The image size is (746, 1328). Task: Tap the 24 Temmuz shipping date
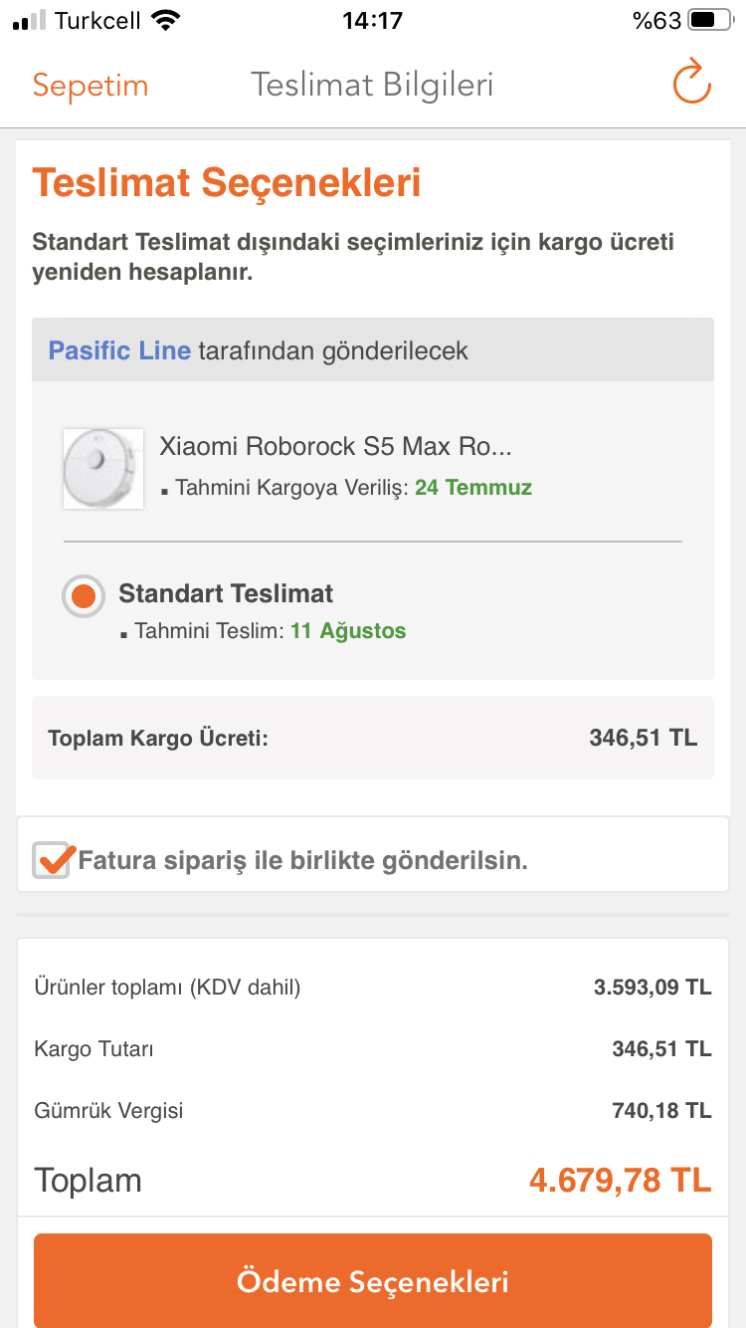(x=473, y=488)
